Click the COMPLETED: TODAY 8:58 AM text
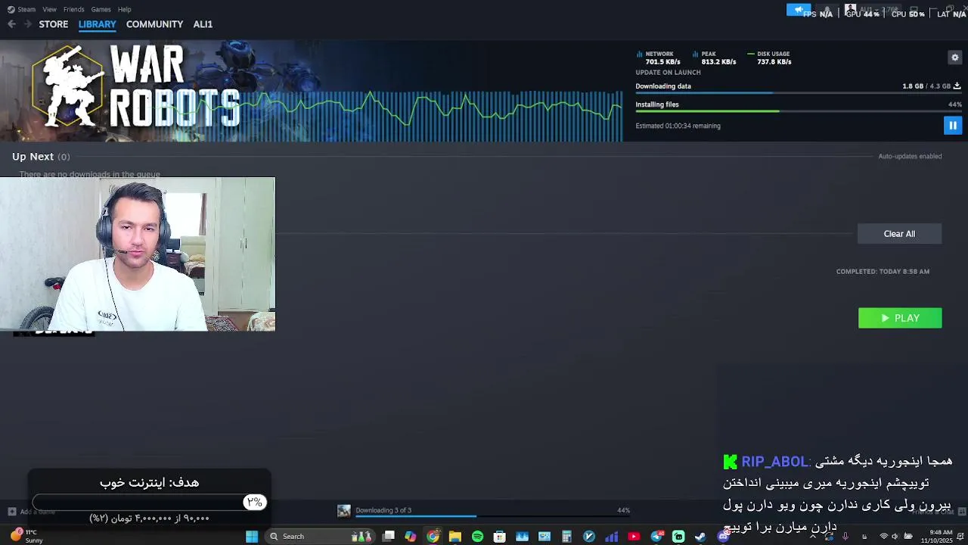 [883, 272]
